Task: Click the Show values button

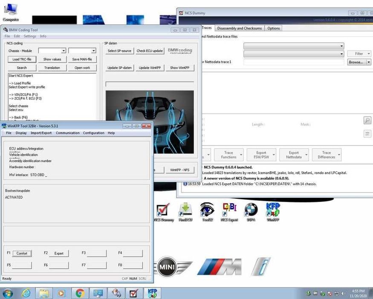Action: coord(52,59)
